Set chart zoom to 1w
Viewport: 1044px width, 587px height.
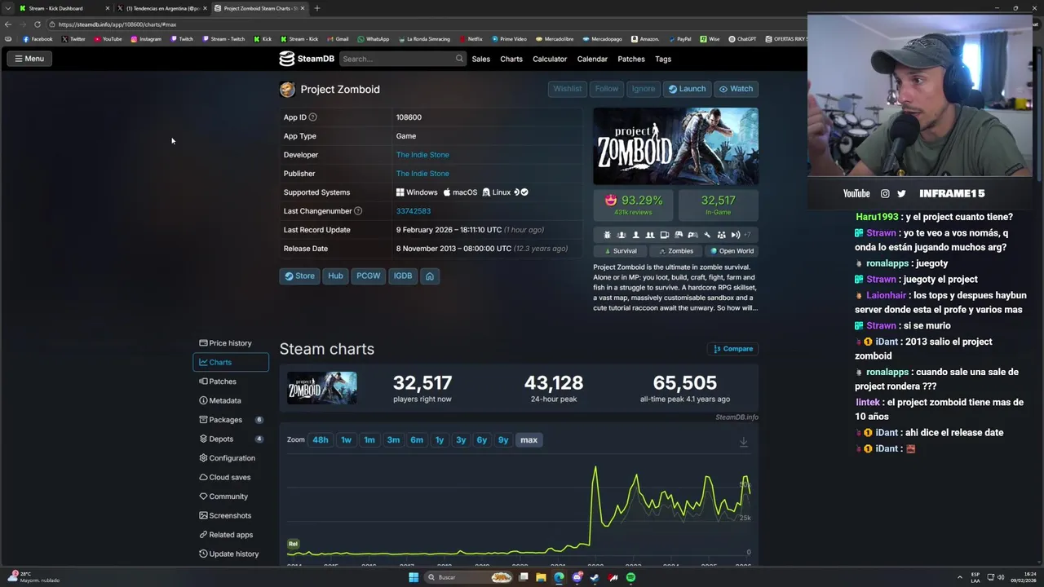pos(346,440)
